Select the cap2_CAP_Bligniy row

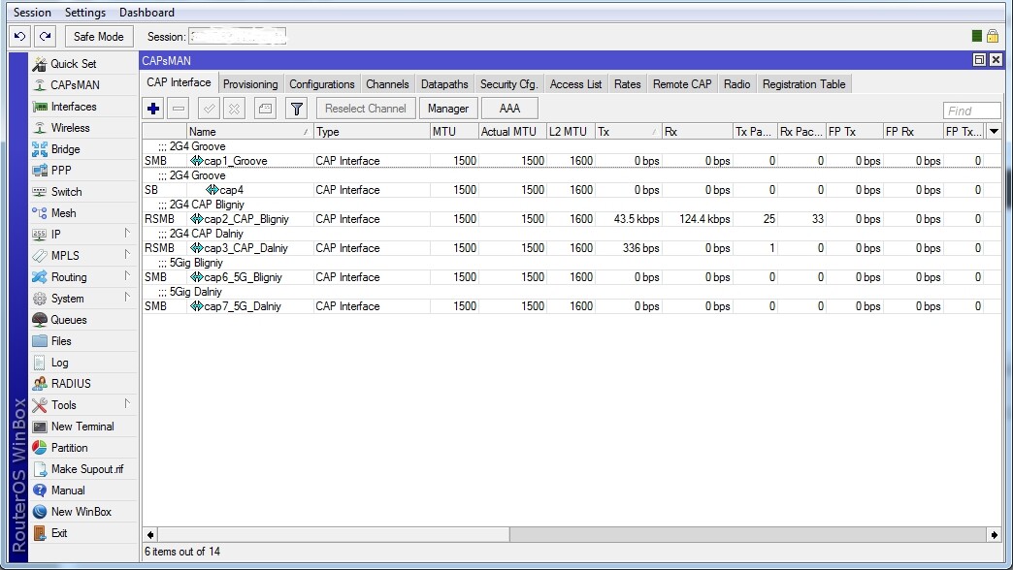[x=572, y=219]
